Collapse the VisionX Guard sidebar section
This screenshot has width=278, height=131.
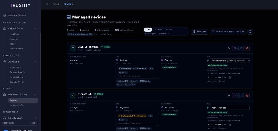(x=35, y=28)
